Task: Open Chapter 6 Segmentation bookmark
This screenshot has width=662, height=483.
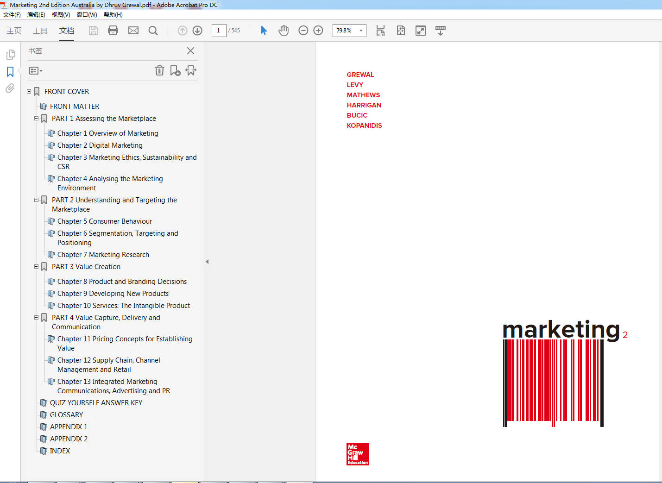Action: [118, 238]
